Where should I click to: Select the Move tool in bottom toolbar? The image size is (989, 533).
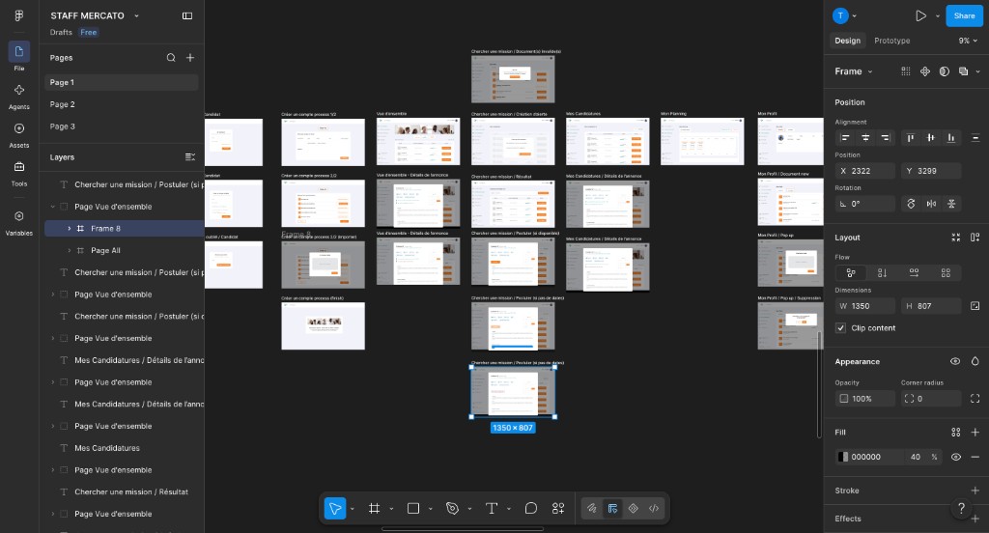(335, 509)
